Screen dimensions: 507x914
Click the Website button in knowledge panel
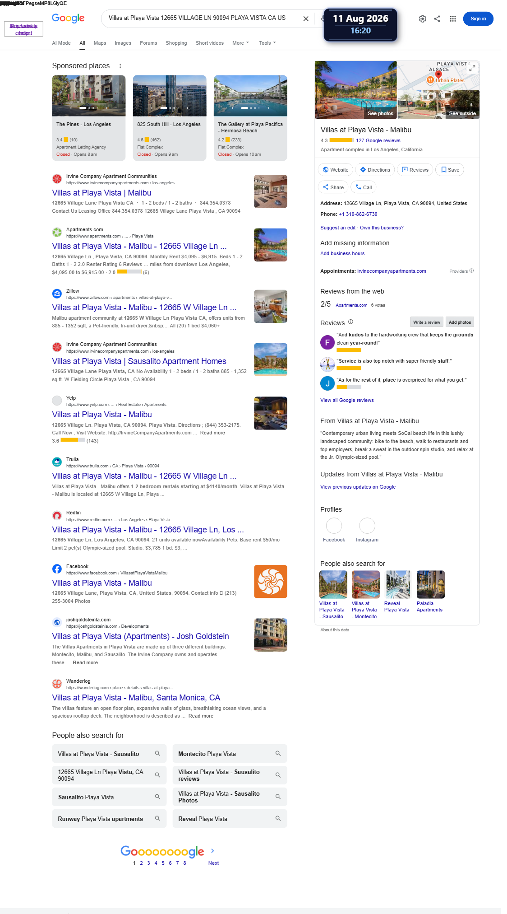pos(336,170)
